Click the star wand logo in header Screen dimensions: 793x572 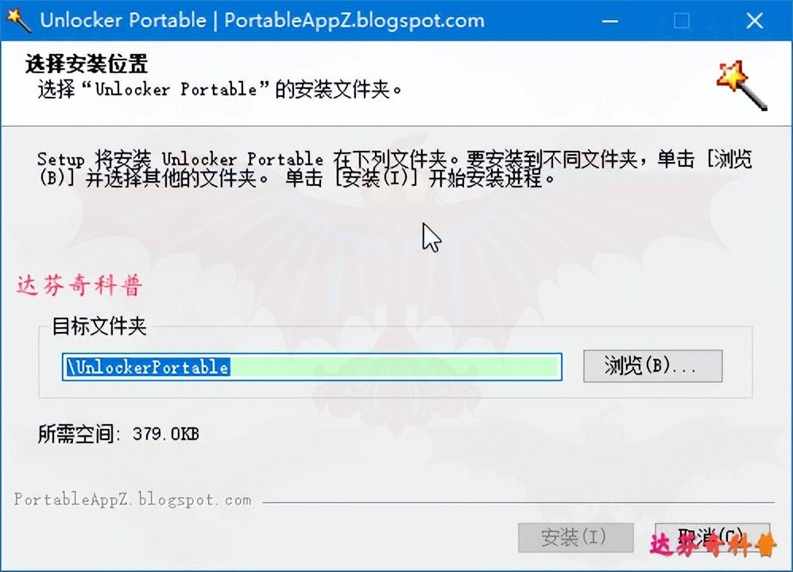[741, 86]
